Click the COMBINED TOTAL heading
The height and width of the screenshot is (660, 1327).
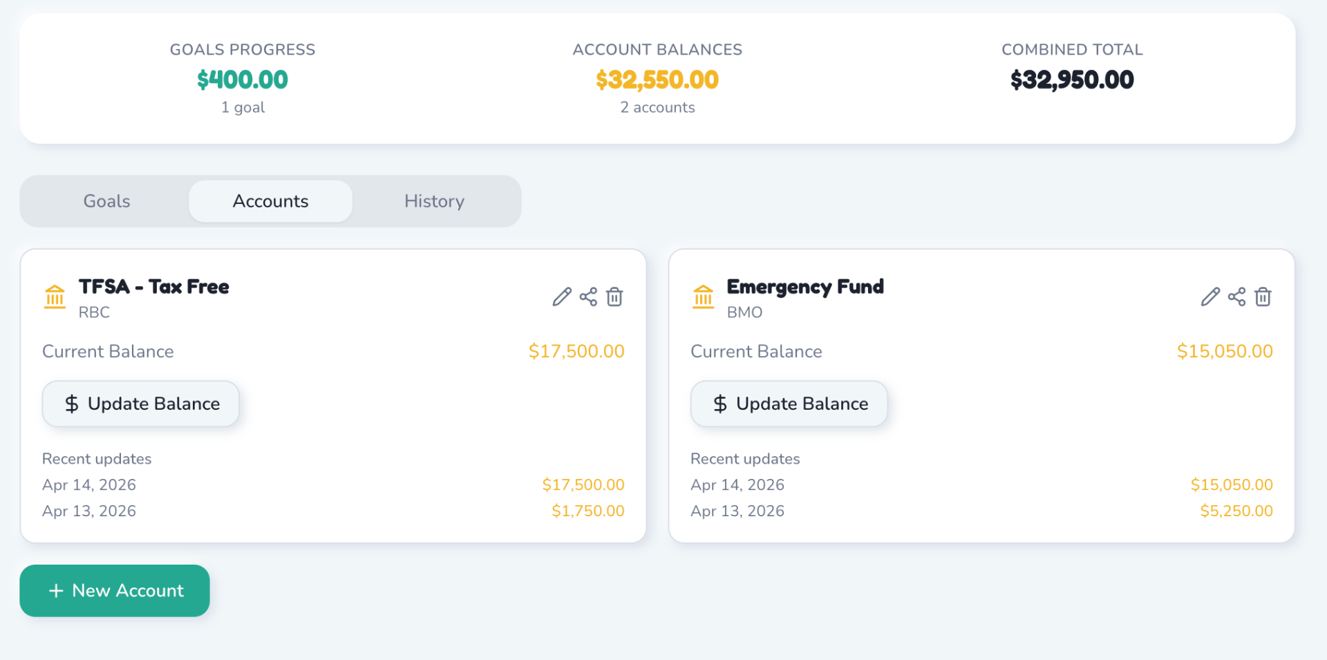[1072, 50]
